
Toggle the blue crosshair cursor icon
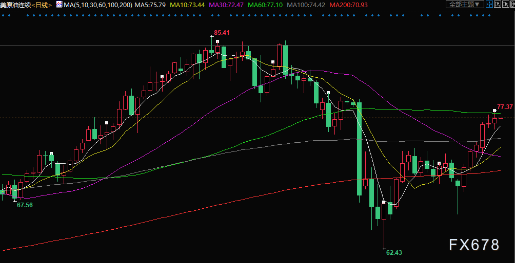click(489, 4)
